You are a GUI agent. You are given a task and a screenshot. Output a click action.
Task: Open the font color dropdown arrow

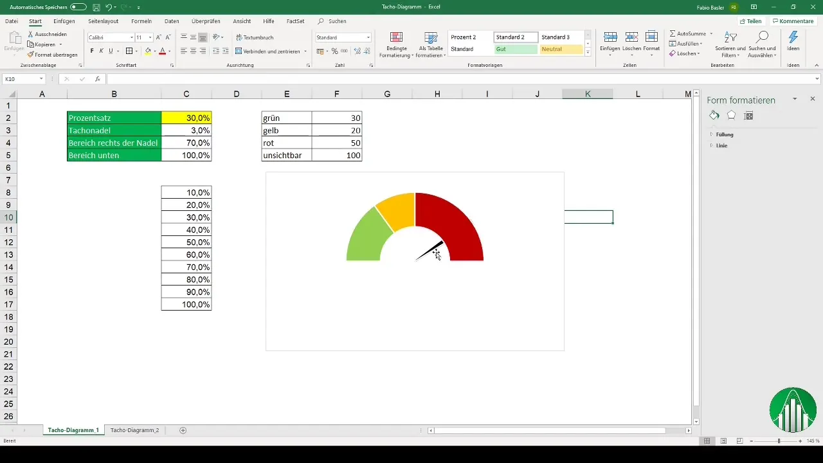click(170, 51)
